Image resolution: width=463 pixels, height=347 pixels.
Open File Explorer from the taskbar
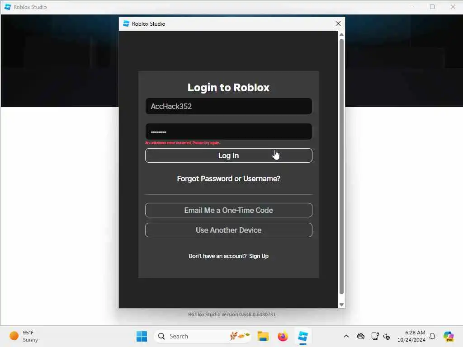(x=263, y=336)
